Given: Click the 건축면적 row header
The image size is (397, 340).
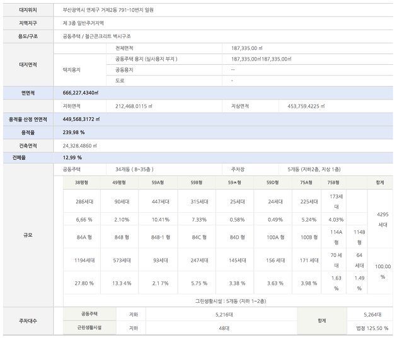Looking at the screenshot, I should 28,146.
